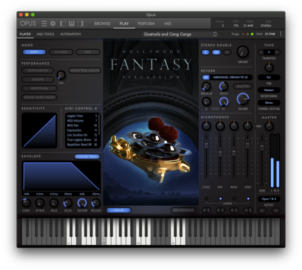Click the yellow Purge indicator

pos(248,34)
